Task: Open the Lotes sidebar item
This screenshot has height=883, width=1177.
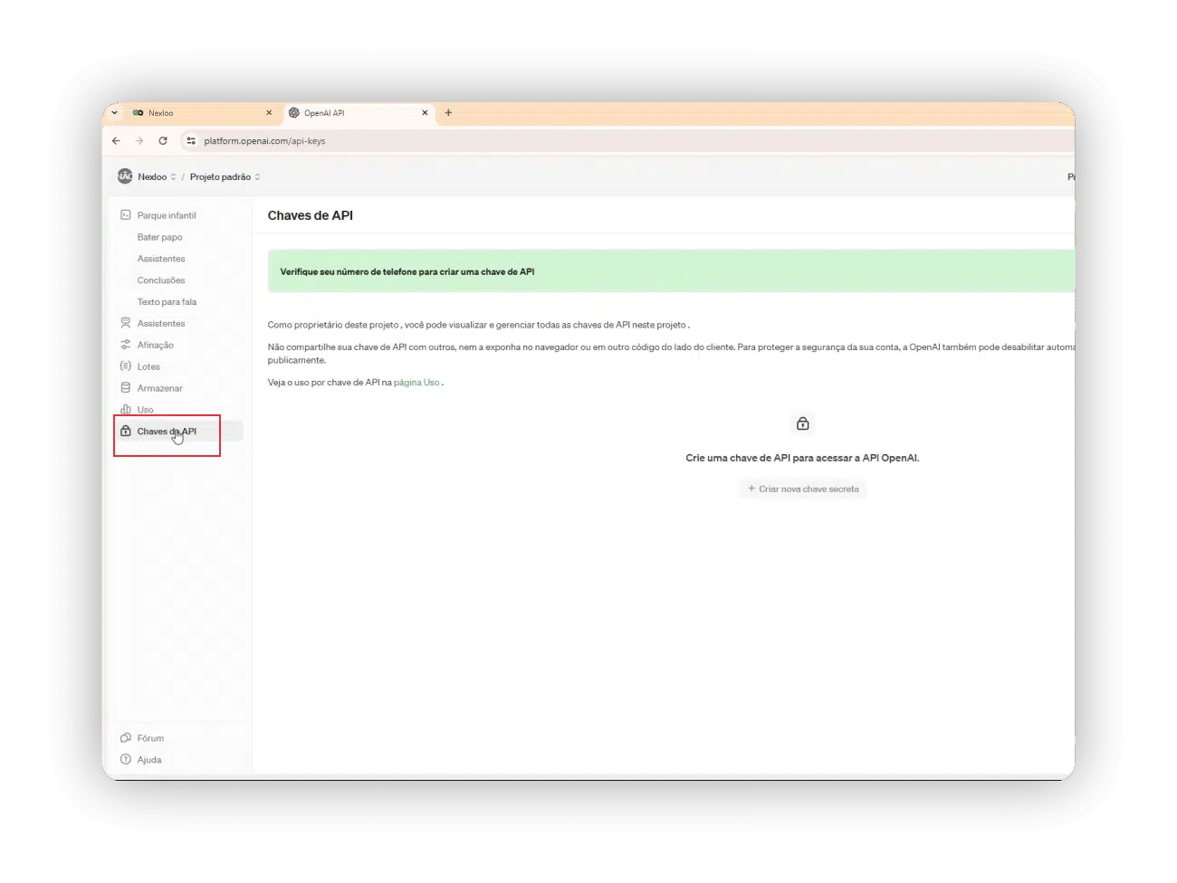Action: coord(148,366)
